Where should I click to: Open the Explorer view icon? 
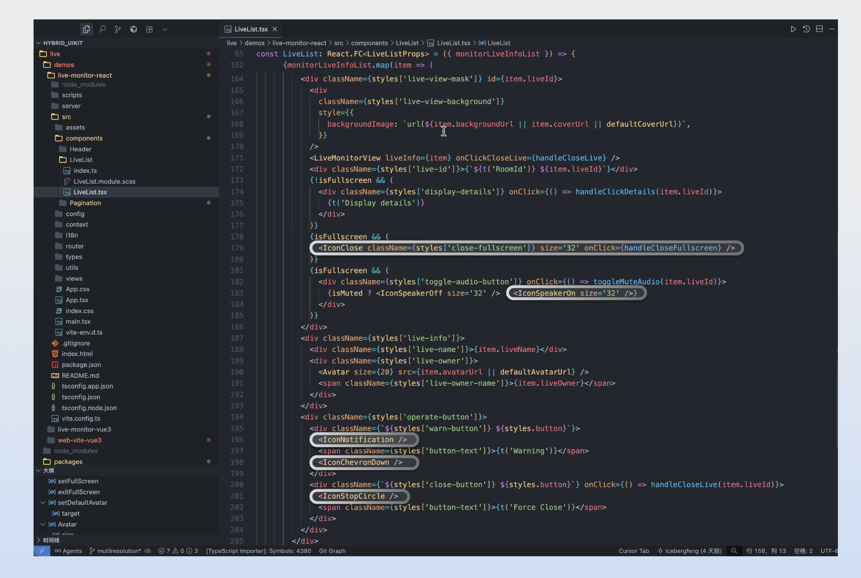pyautogui.click(x=86, y=29)
